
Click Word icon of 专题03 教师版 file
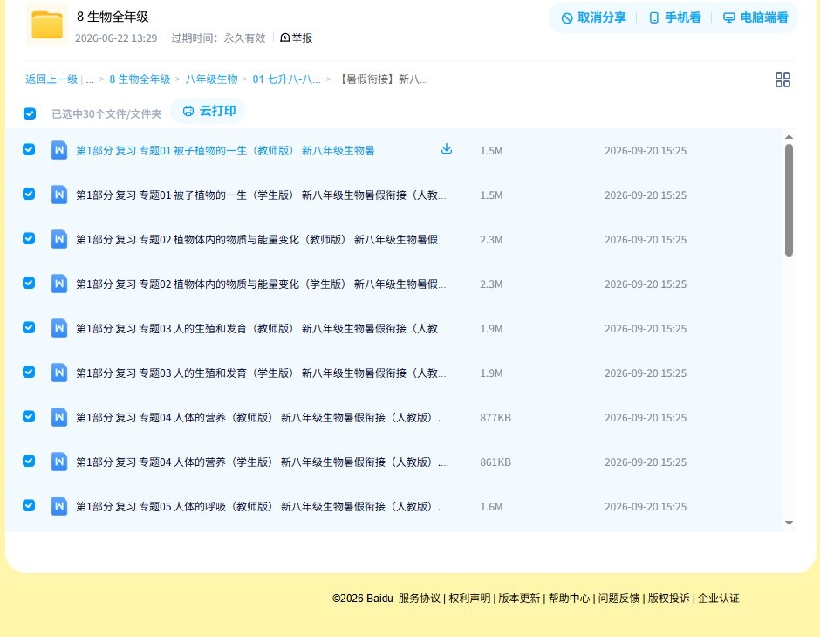(x=59, y=328)
